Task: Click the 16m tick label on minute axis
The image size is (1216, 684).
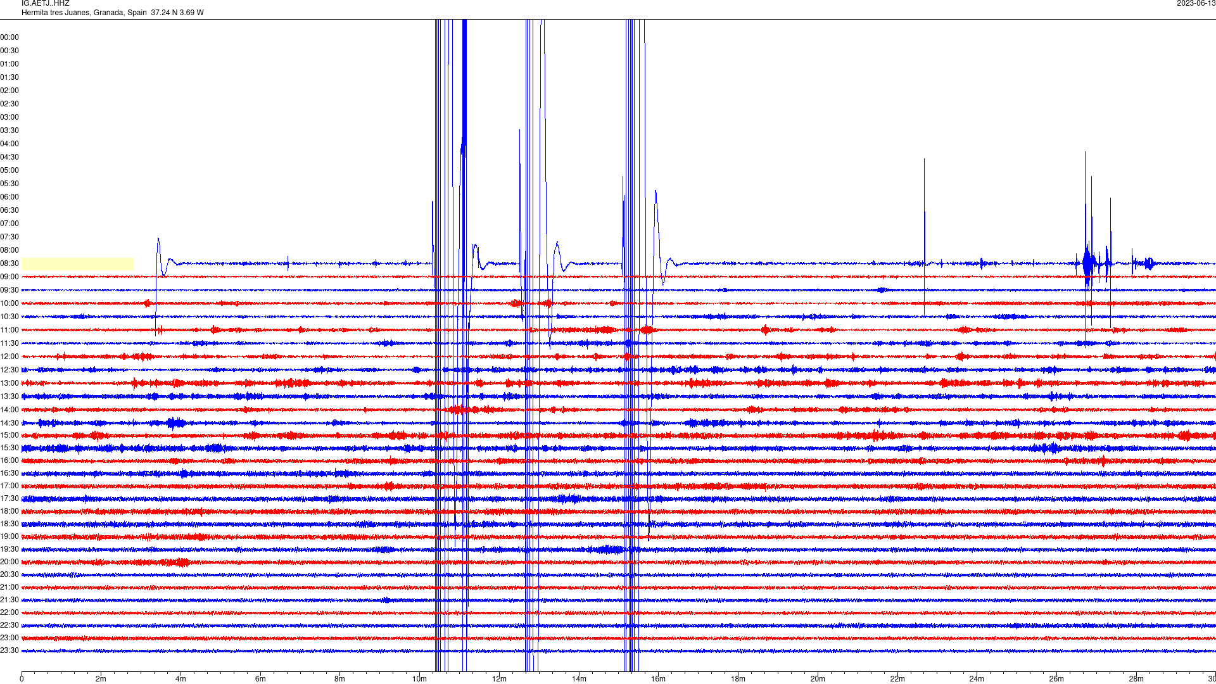Action: (x=658, y=679)
